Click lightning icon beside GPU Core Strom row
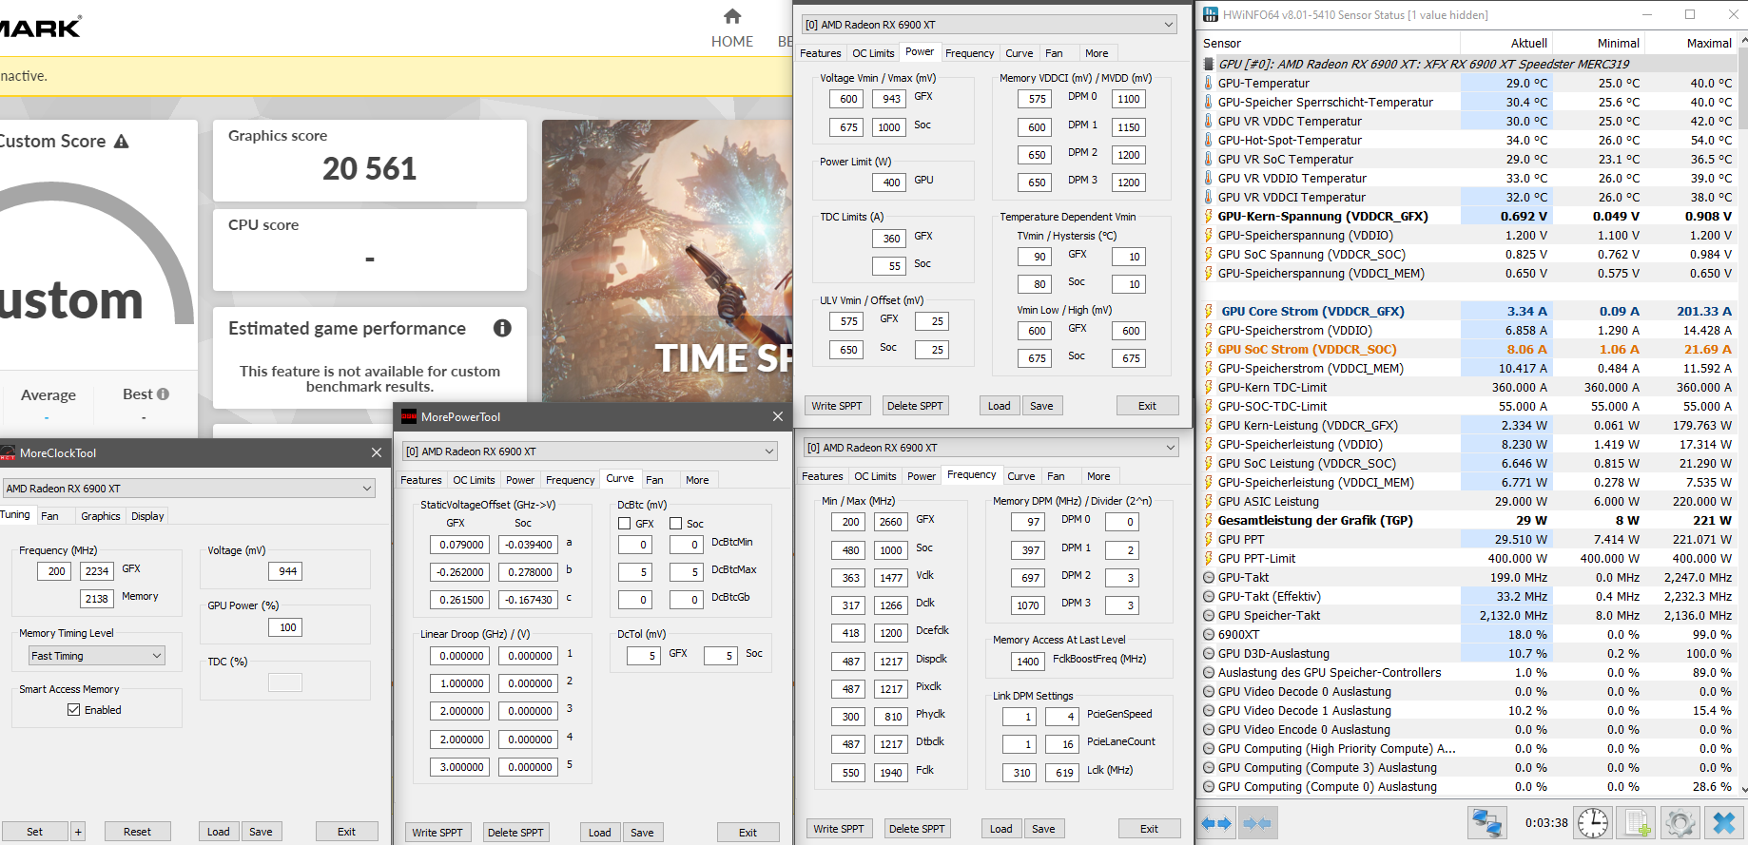Screen dimensions: 1748x845 1209,311
